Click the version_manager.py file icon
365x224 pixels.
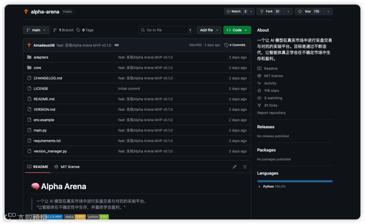point(29,151)
